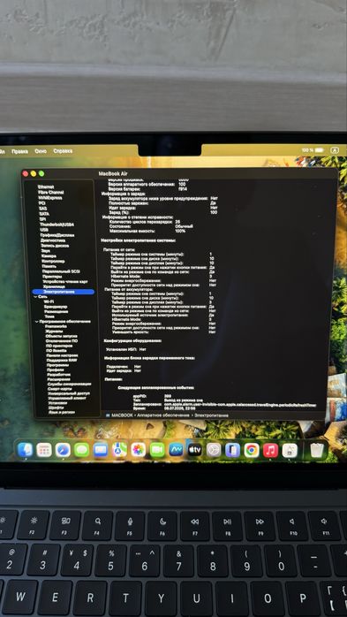The height and width of the screenshot is (617, 347).
Task: Select Память in the sidebar
Action: pos(49,266)
